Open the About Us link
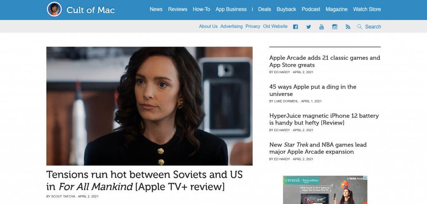 (208, 26)
